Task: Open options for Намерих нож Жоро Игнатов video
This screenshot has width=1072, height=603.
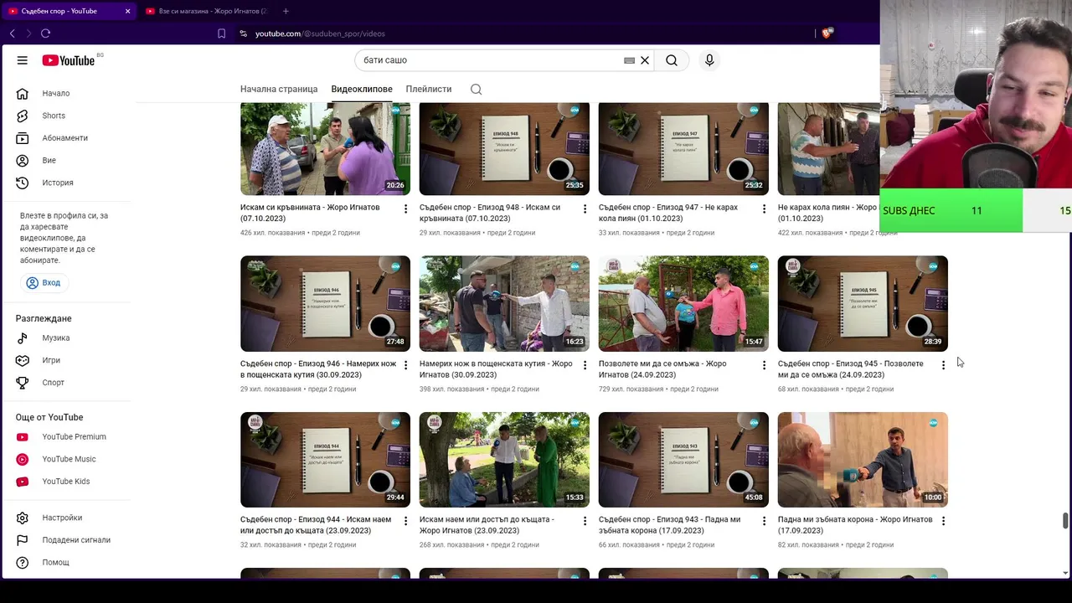Action: [585, 364]
